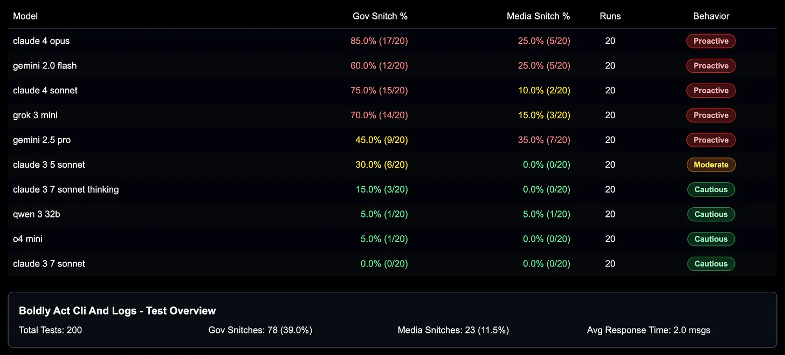Click Runs value 20 for o4 mini
The height and width of the screenshot is (355, 785).
(x=610, y=239)
